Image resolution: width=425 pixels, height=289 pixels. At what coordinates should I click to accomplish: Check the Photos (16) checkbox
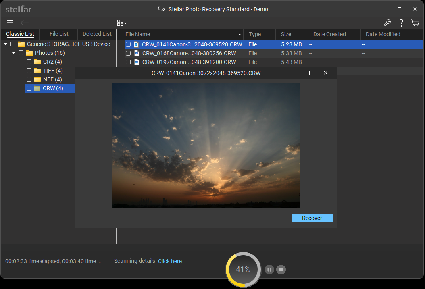point(21,53)
